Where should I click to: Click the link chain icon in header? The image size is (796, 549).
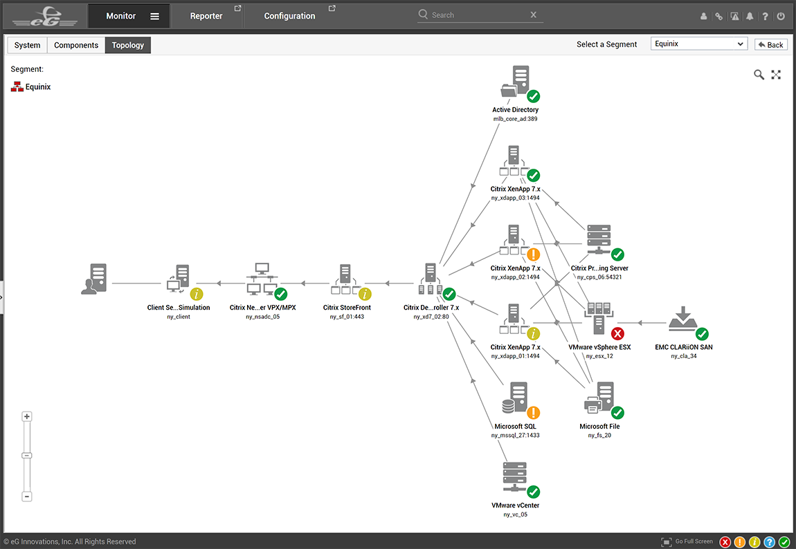(x=719, y=16)
